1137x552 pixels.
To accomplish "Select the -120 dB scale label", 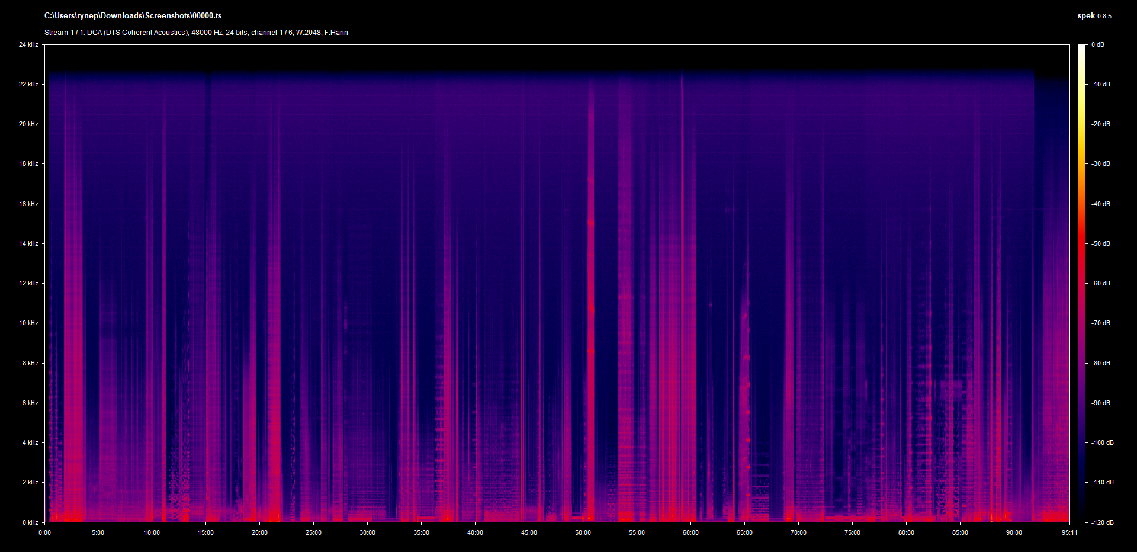I will (1102, 522).
